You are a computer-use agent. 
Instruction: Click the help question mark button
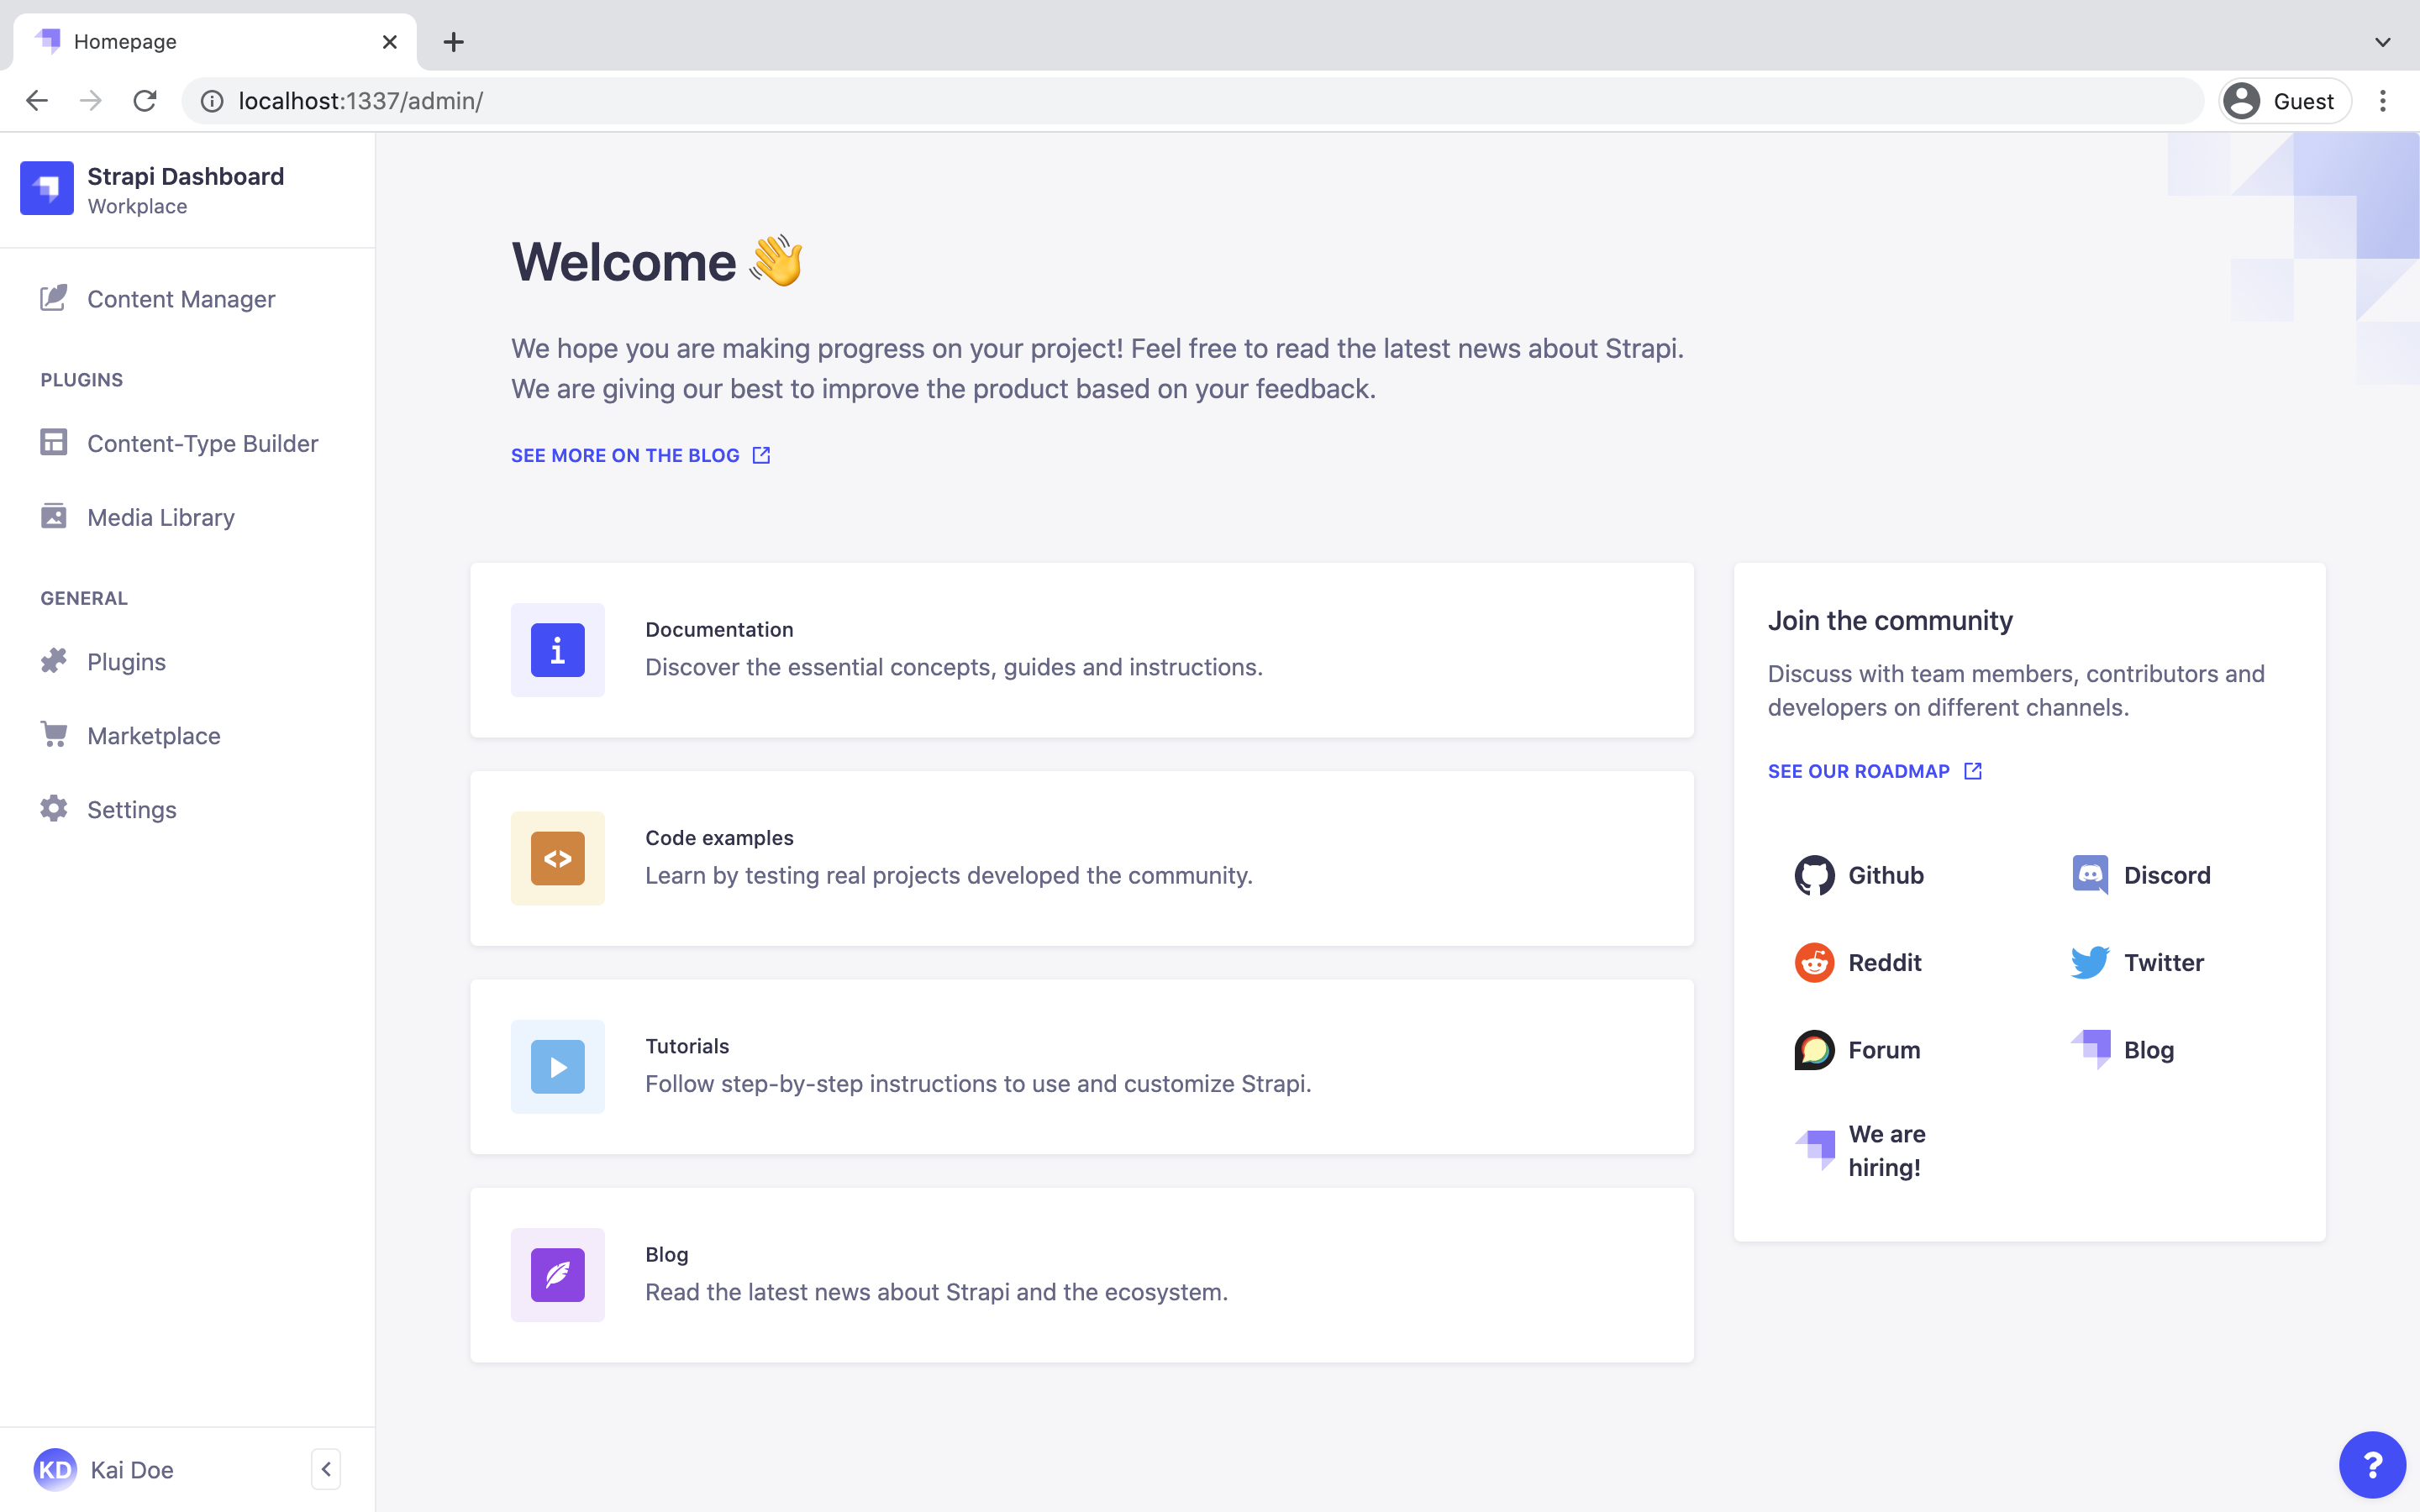pos(2372,1464)
